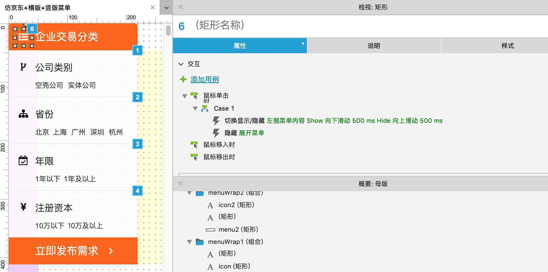Pop out the 概要 母版 panel with the arrow icon
548x272 pixels.
tap(181, 184)
